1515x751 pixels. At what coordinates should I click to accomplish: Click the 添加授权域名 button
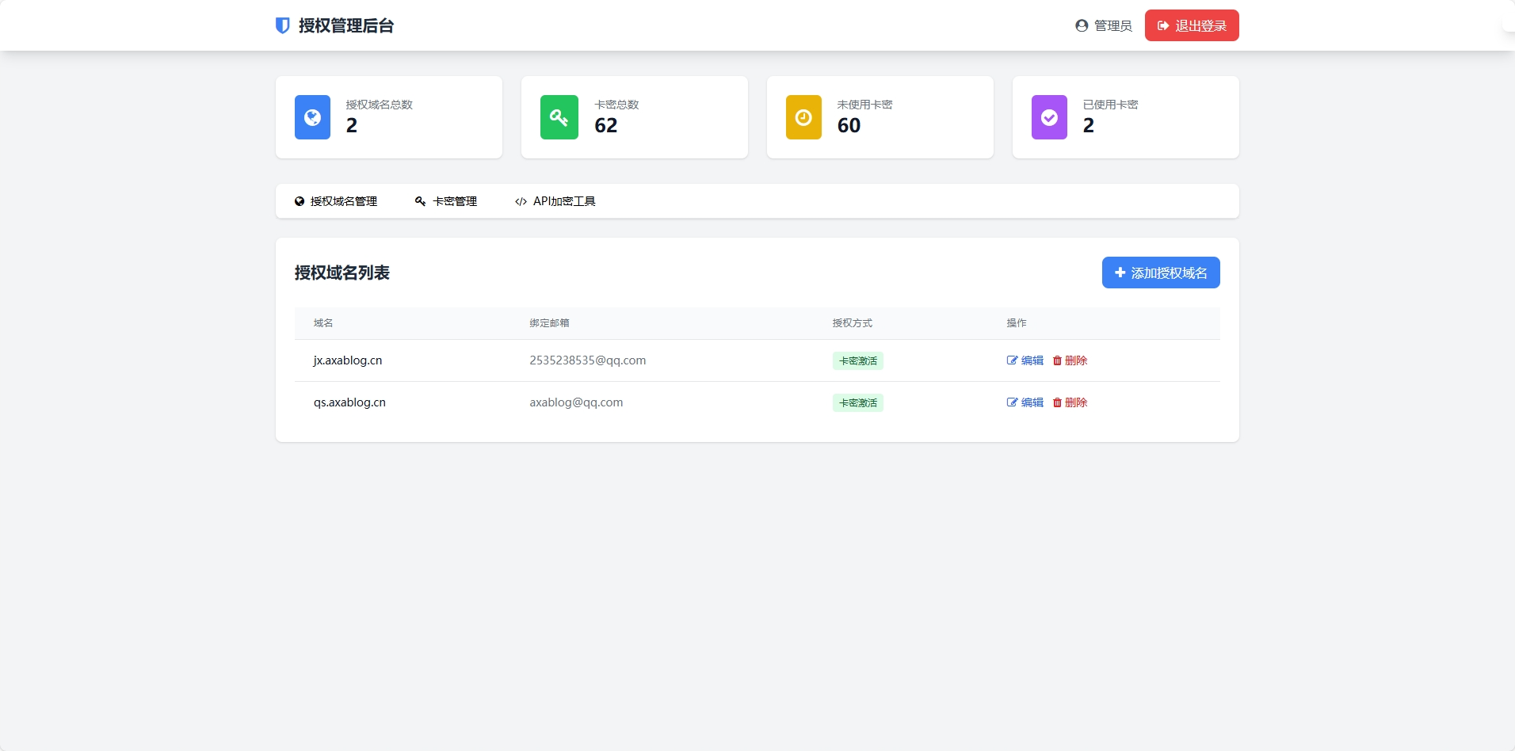click(x=1160, y=273)
